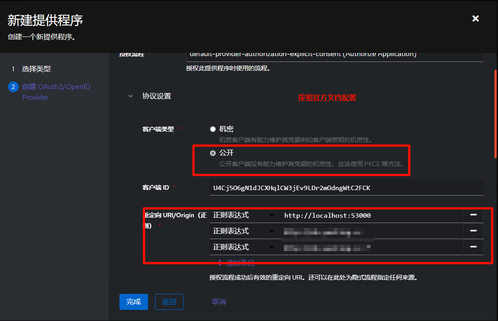Image resolution: width=498 pixels, height=321 pixels.
Task: Click step 2 circle icon in wizard
Action: 13,87
